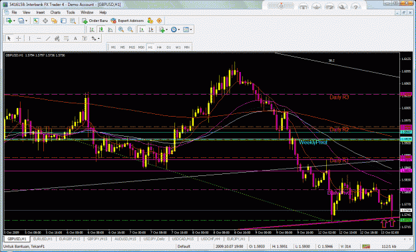The image size is (416, 252).
Task: Expand the Templates dropdown arrow
Action: click(x=191, y=30)
